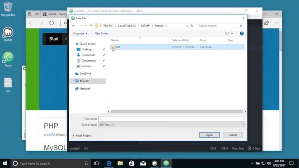The height and width of the screenshot is (168, 299).
Task: Select the first folder row
Action: 177,47
